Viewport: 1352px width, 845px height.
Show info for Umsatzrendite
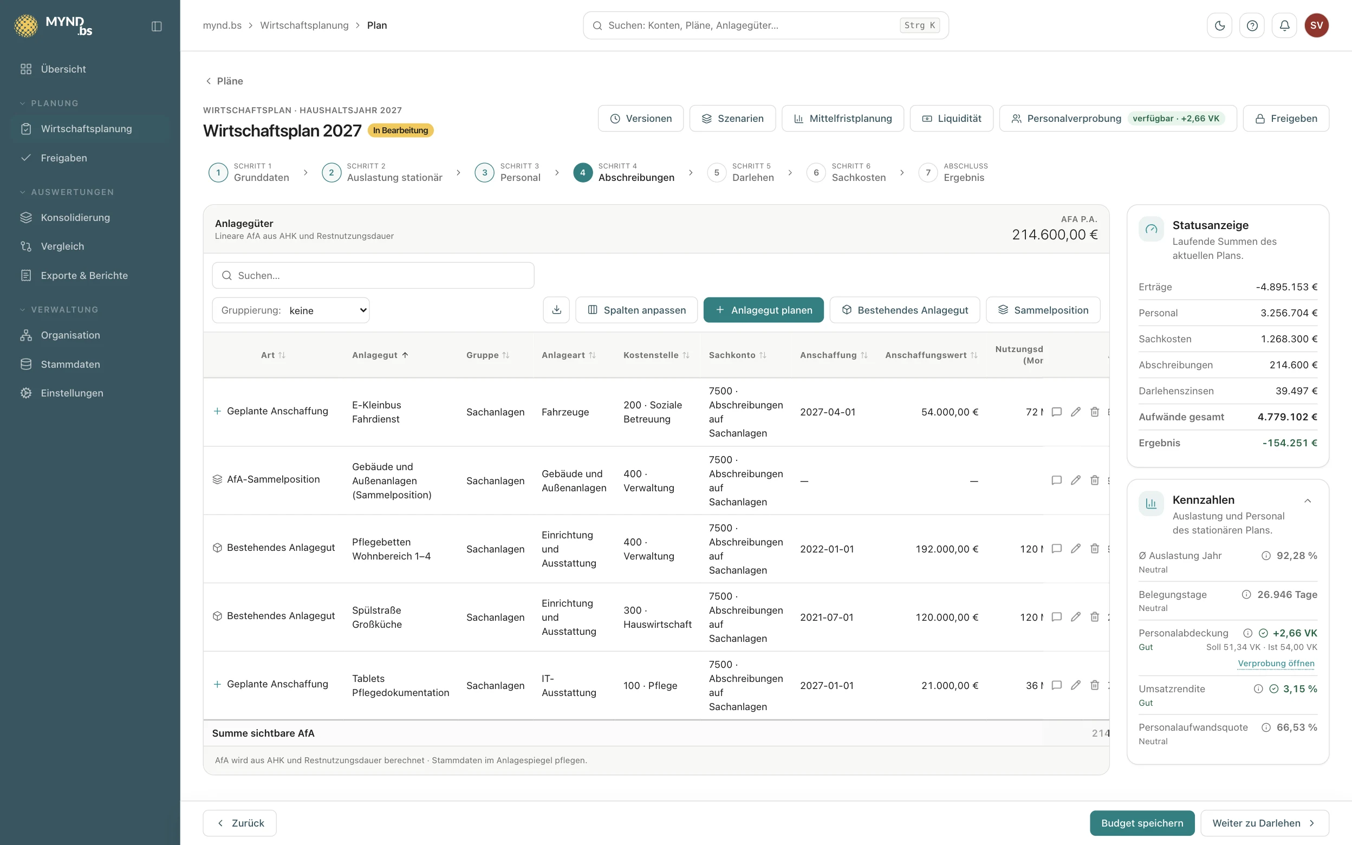click(1258, 689)
